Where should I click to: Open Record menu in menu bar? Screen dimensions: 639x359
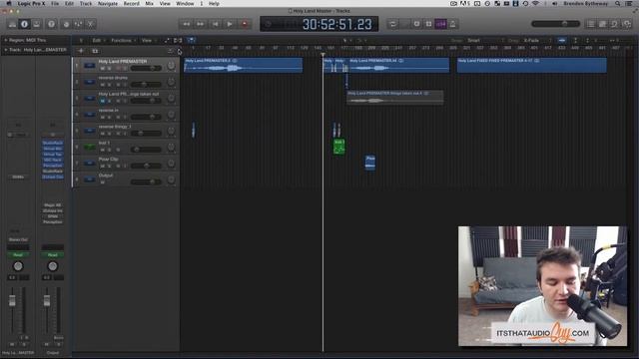131,3
